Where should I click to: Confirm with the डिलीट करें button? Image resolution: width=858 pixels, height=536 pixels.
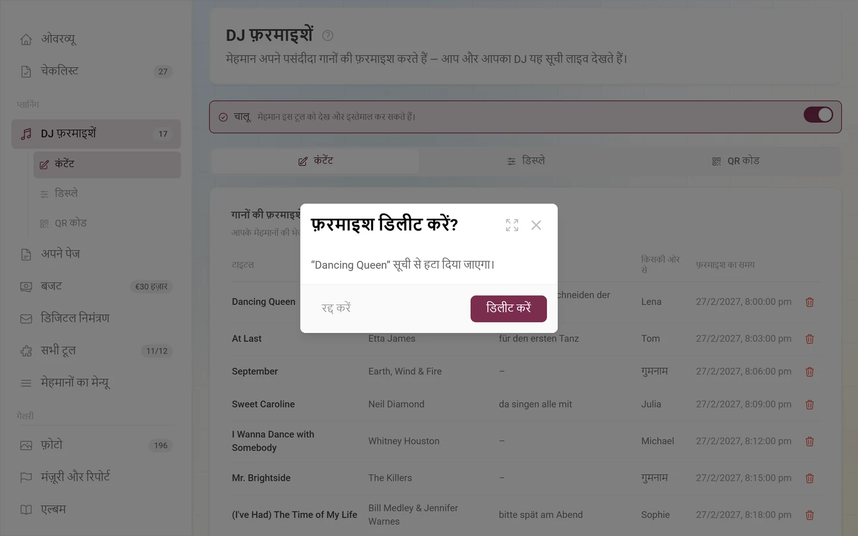click(x=508, y=308)
